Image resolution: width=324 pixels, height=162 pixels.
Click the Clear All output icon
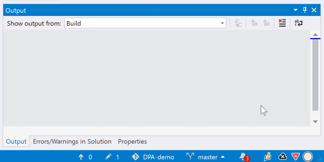coord(282,23)
